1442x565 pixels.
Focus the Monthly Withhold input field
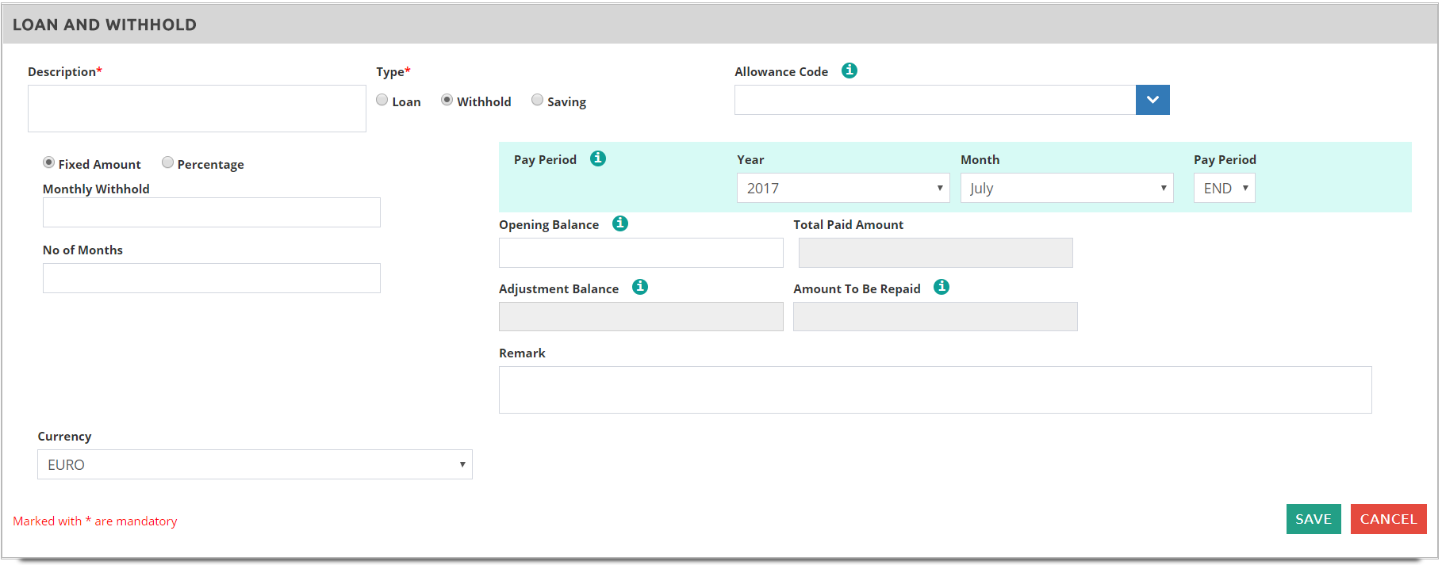pos(211,212)
